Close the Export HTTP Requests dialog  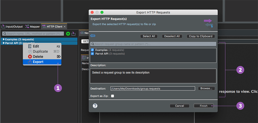tap(92, 12)
